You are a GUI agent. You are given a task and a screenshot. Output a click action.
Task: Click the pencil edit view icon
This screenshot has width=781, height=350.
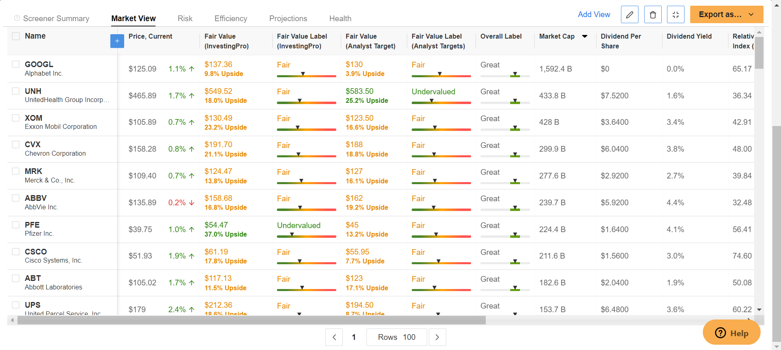[630, 15]
